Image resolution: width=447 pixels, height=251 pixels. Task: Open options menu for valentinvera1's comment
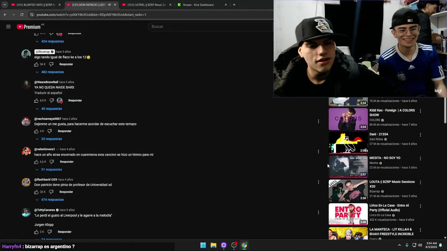click(318, 152)
